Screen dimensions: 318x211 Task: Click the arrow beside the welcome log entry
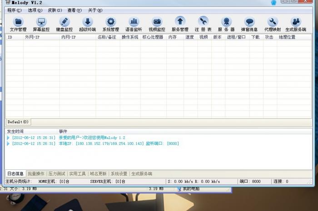coord(8,138)
